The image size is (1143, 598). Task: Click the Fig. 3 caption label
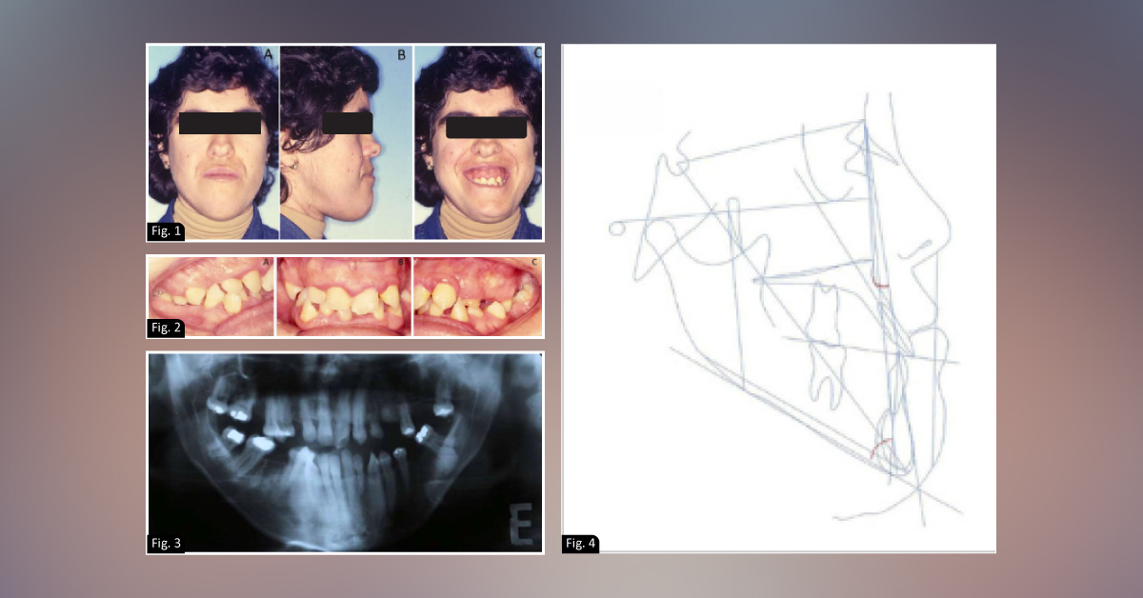pyautogui.click(x=165, y=544)
